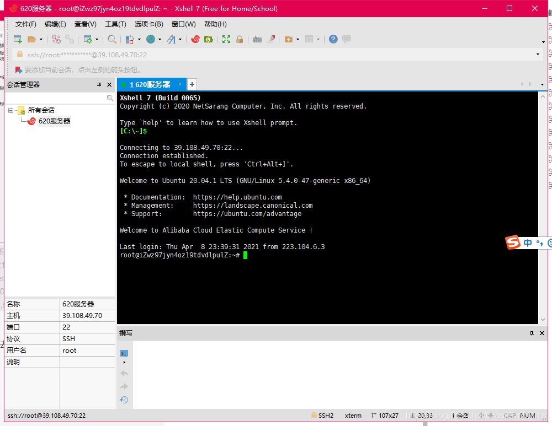This screenshot has height=426, width=552.
Task: Pin the 会话管理器 panel
Action: coord(99,85)
